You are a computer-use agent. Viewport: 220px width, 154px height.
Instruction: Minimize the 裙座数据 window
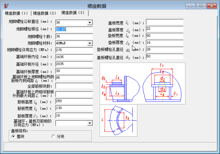tap(190, 6)
